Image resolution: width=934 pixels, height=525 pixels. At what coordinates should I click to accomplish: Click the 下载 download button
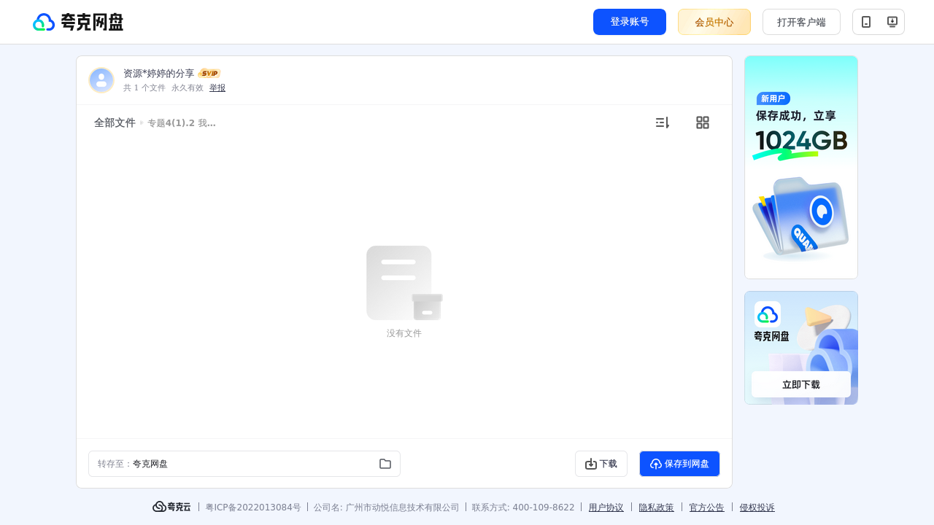(x=601, y=464)
